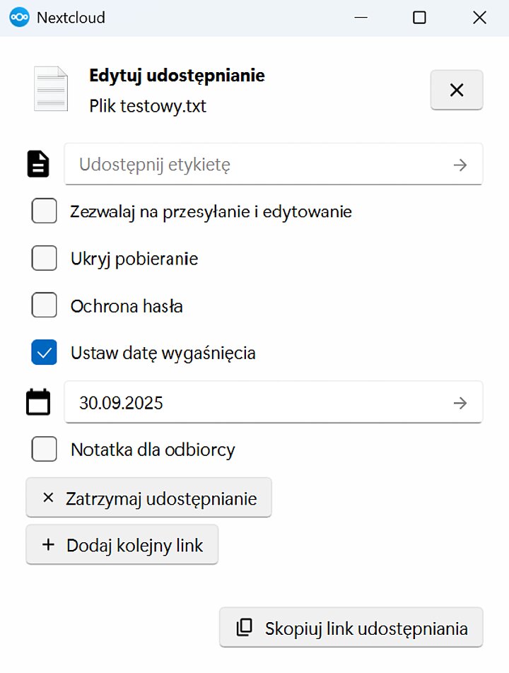
Task: Open the calendar icon for expiration date
Action: coord(38,401)
